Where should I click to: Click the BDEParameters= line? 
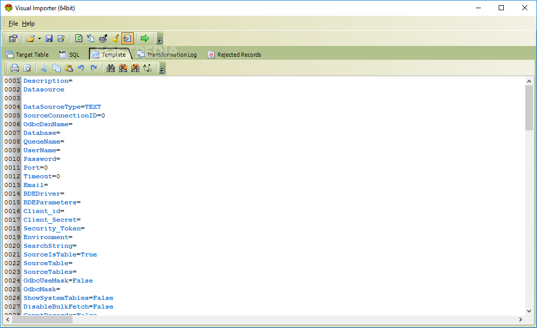(x=52, y=202)
